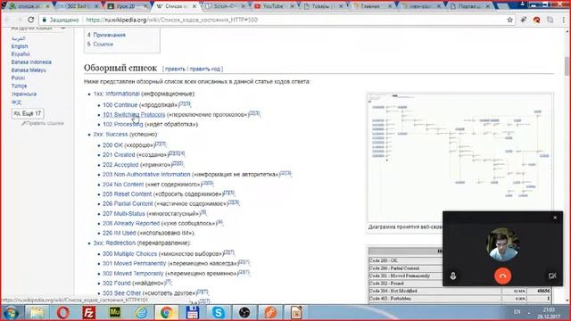Viewport: 571px width, 321px height.
Task: Click 'править' beside the Обзорный список heading
Action: (175, 69)
